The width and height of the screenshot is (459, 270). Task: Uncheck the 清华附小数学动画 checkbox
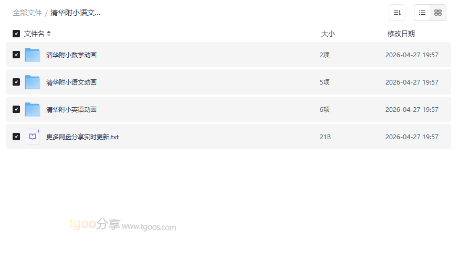16,55
